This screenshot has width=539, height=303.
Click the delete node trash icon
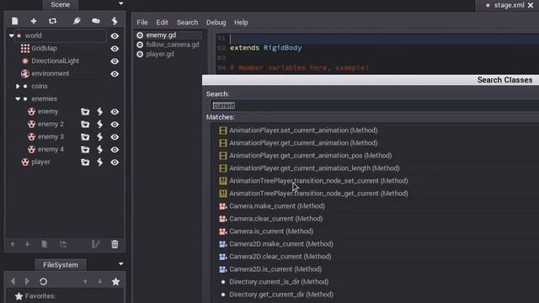point(115,244)
